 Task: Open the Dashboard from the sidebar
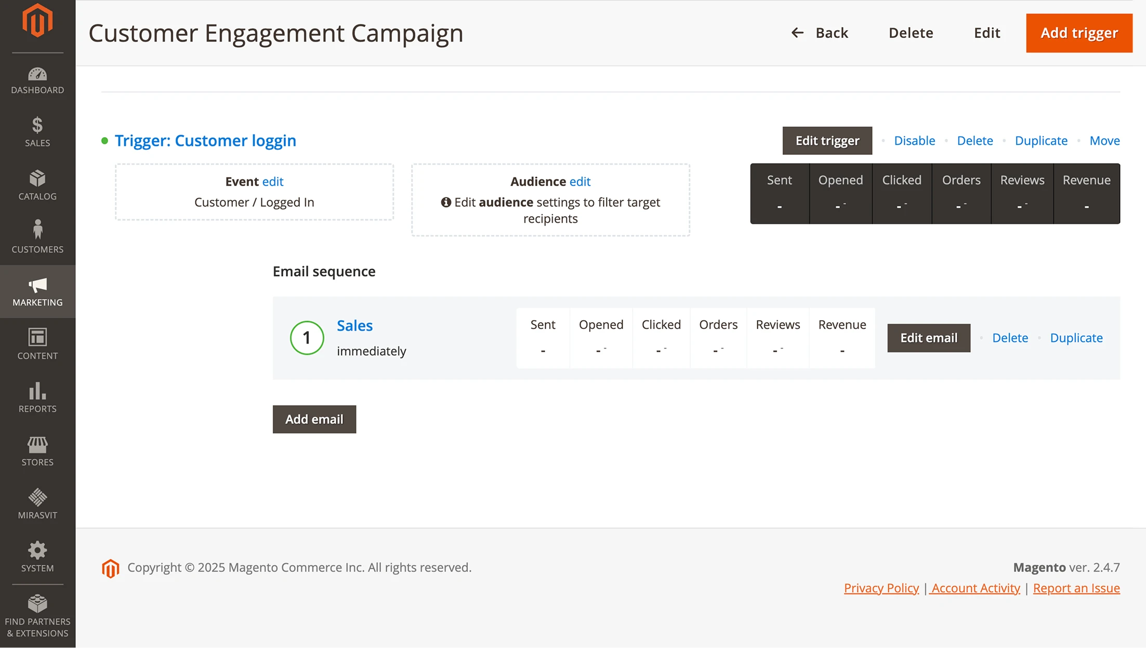(37, 79)
